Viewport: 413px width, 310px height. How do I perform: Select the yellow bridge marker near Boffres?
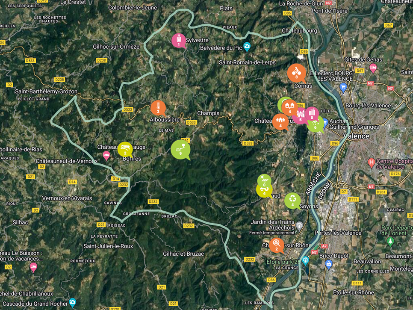pyautogui.click(x=125, y=149)
